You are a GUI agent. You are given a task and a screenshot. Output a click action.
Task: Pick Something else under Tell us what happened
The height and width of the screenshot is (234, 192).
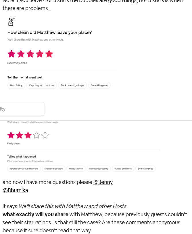(145, 169)
